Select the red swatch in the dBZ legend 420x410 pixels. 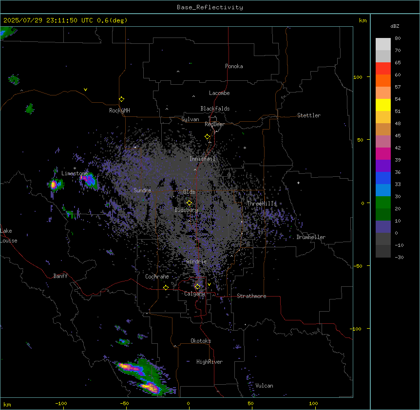[383, 68]
